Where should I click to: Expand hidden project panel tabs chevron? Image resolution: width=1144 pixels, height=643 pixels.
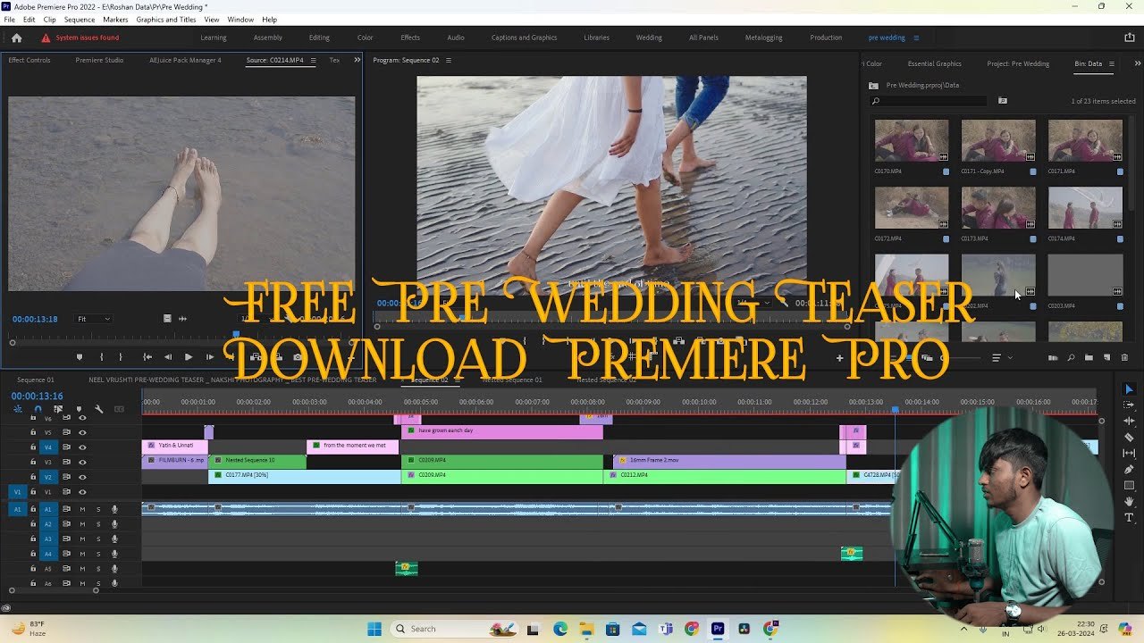1138,63
